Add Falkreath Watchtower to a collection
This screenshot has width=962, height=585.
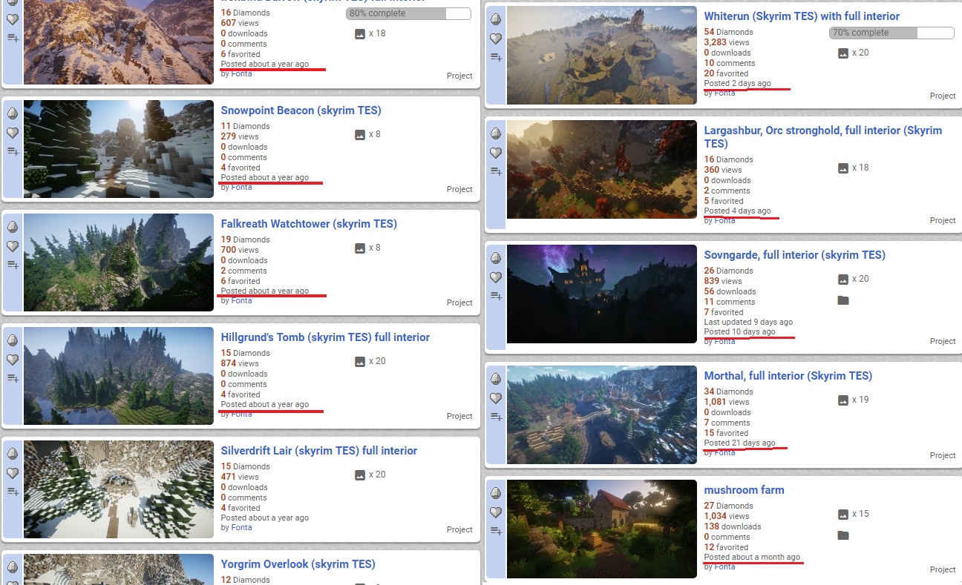(x=13, y=265)
